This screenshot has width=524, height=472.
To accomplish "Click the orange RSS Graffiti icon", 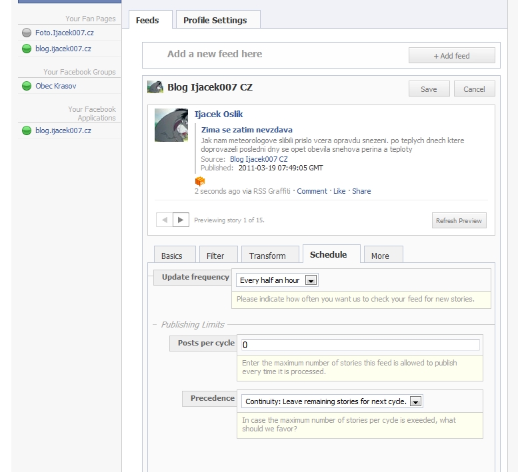I will [x=199, y=181].
